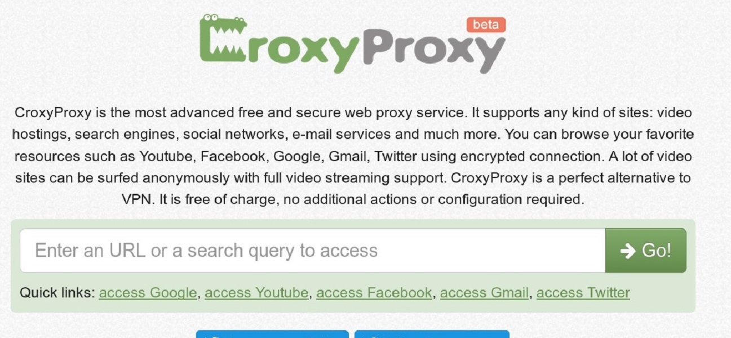The width and height of the screenshot is (731, 338).
Task: Submit the URL with the Go! button
Action: click(646, 251)
